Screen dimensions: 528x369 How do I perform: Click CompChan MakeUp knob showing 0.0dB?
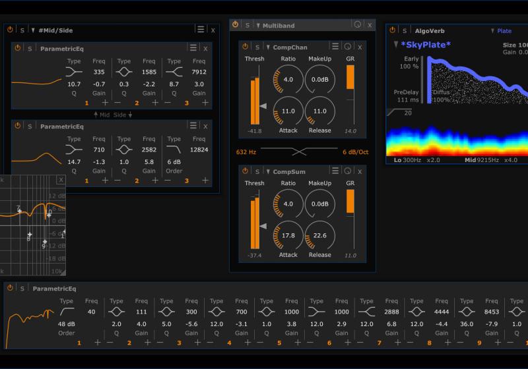click(x=320, y=80)
